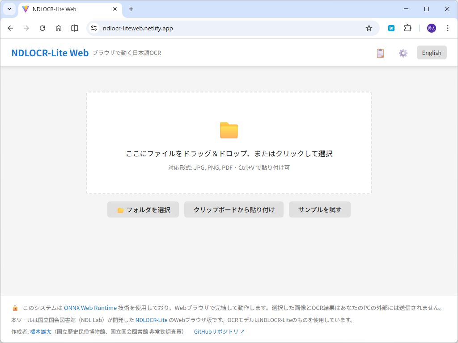Select the NDLOCR-Lite Web tab
Viewport: 458px width, 343px height.
coord(63,9)
